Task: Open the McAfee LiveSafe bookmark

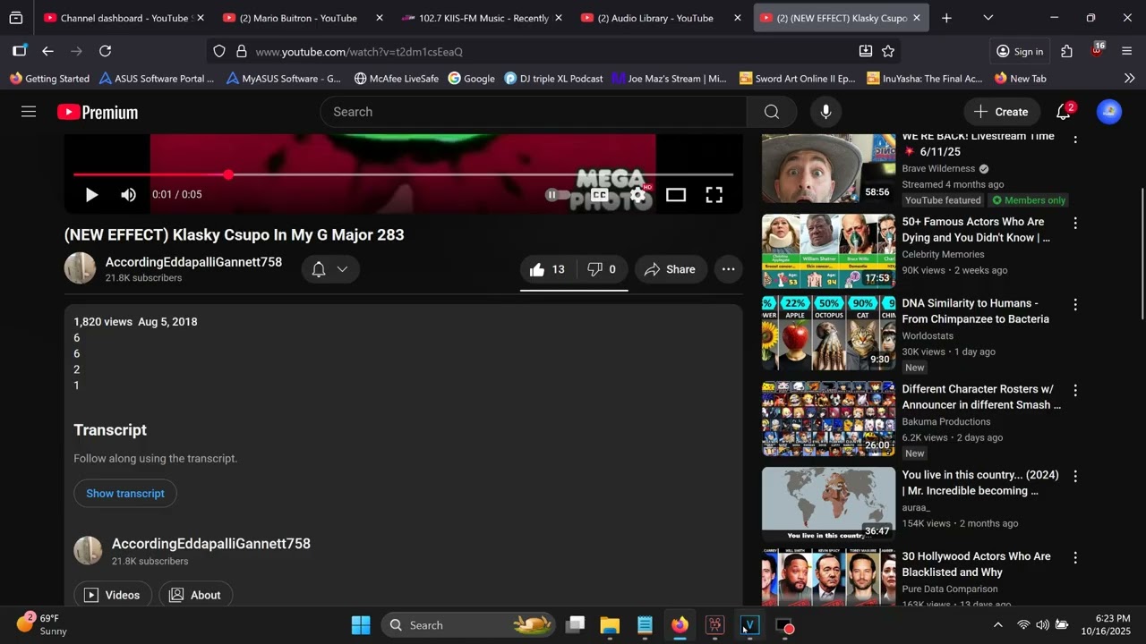Action: pos(396,79)
